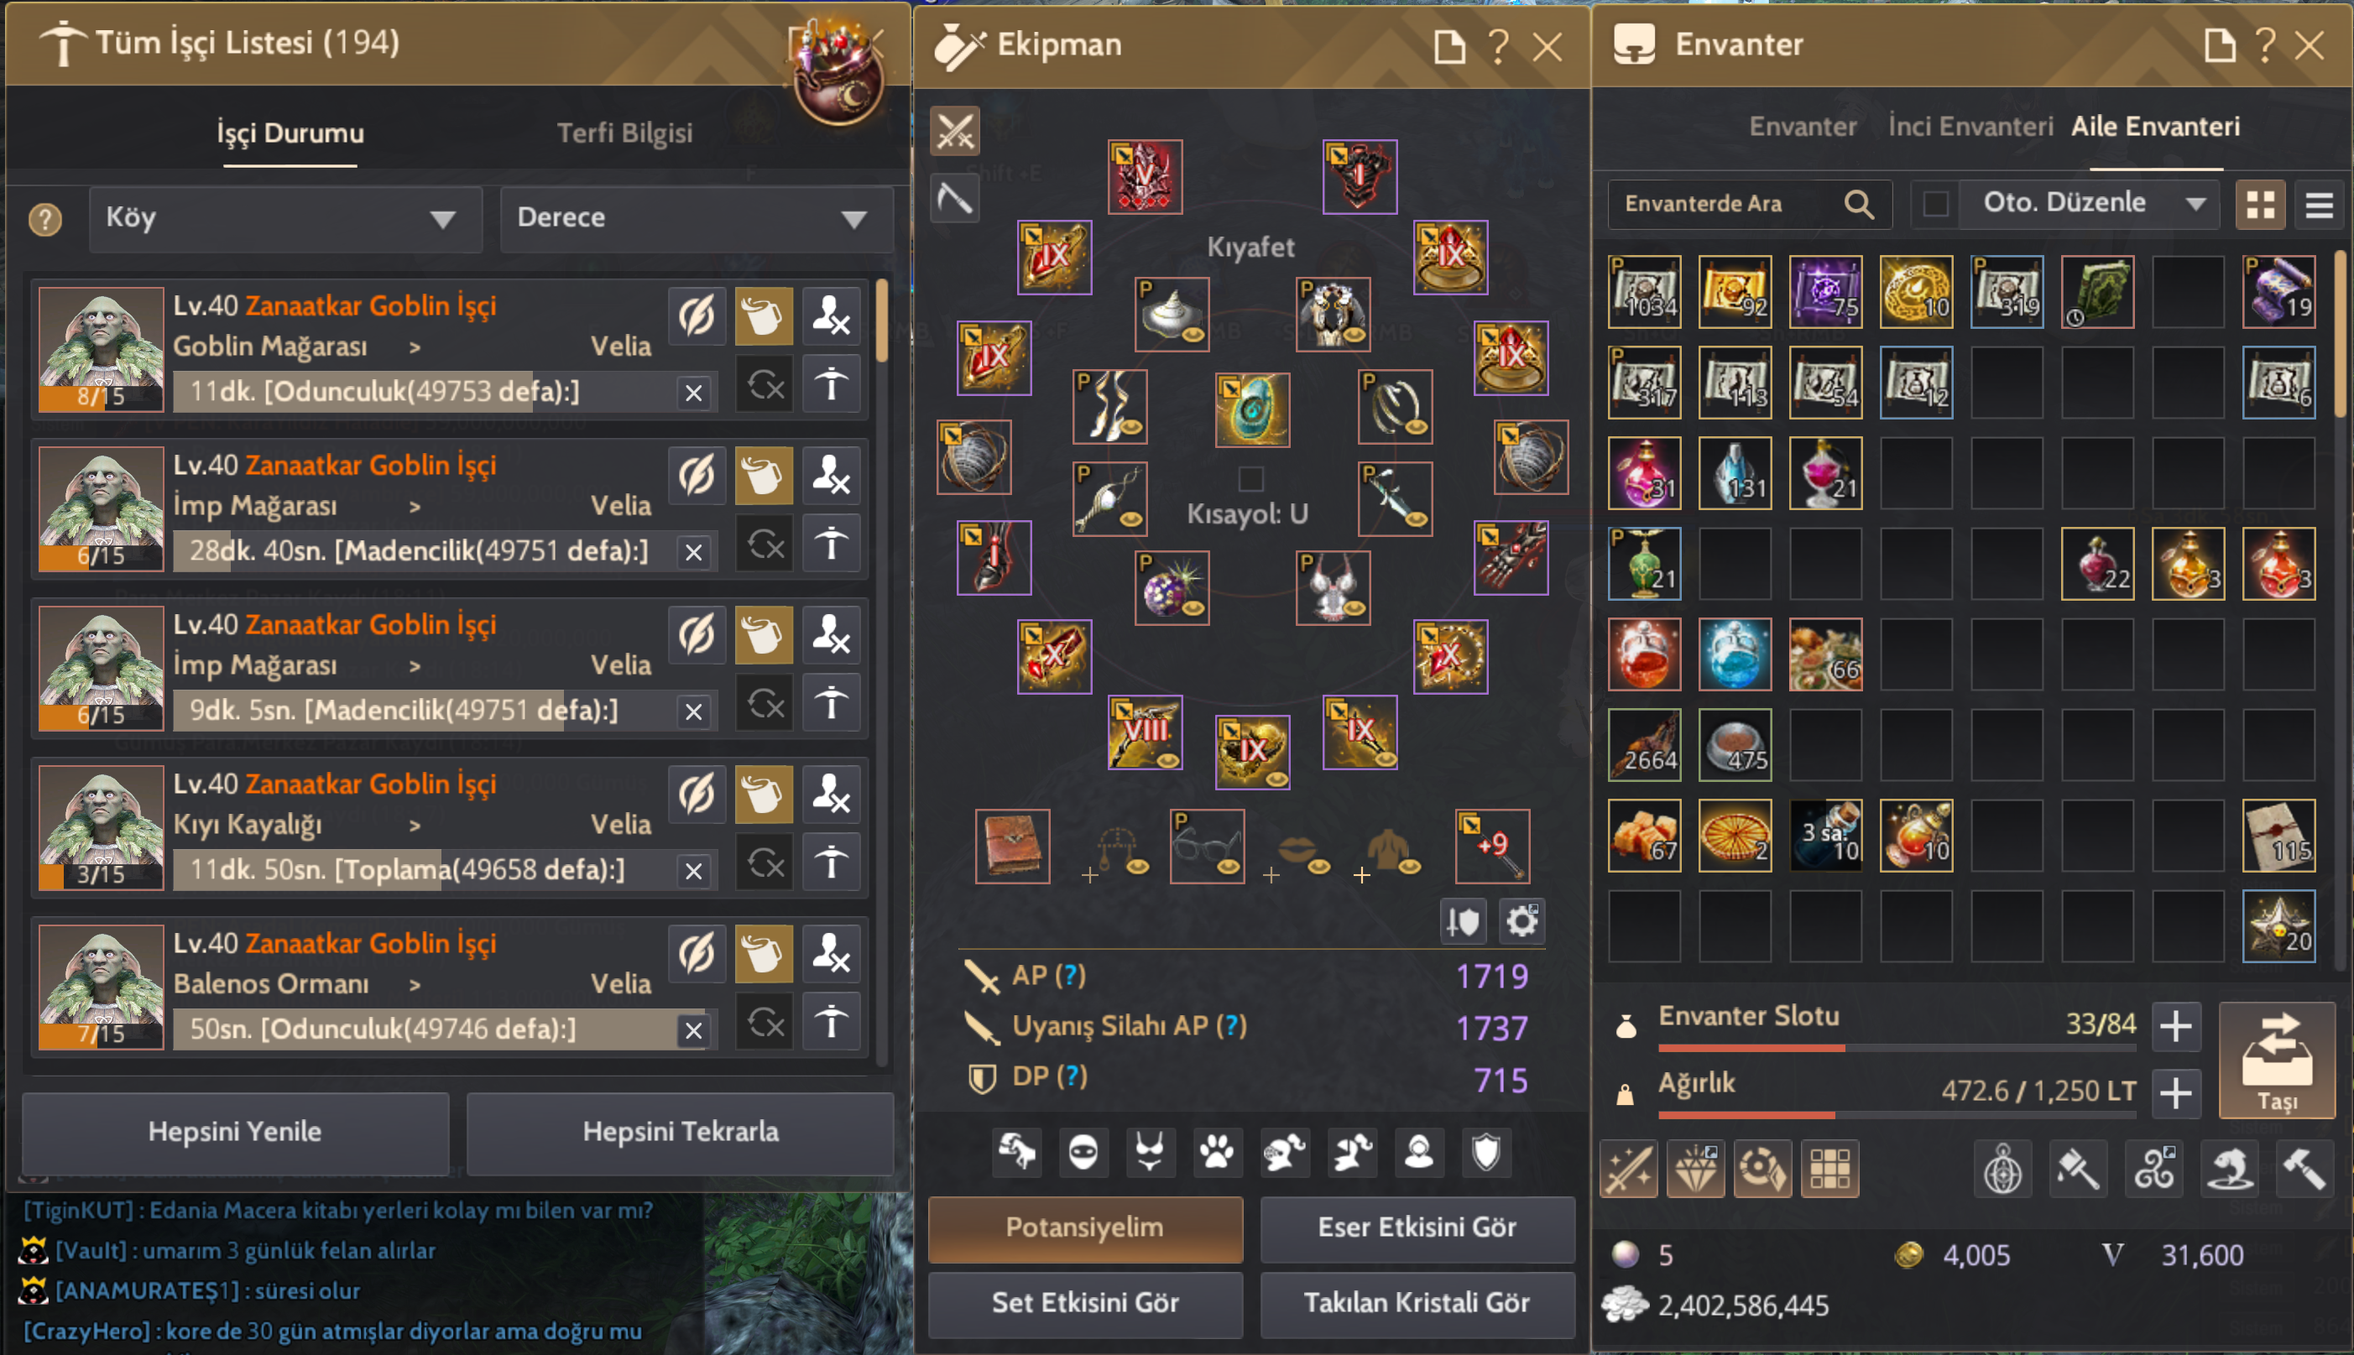Click the Taşı move button
Screen dimensions: 2354x1355
tap(2277, 1060)
